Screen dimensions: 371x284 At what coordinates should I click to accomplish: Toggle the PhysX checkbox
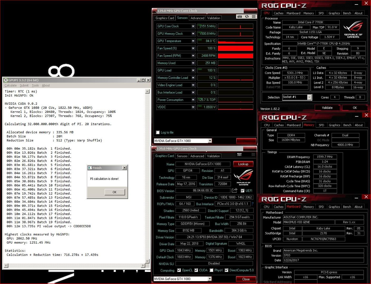211,270
